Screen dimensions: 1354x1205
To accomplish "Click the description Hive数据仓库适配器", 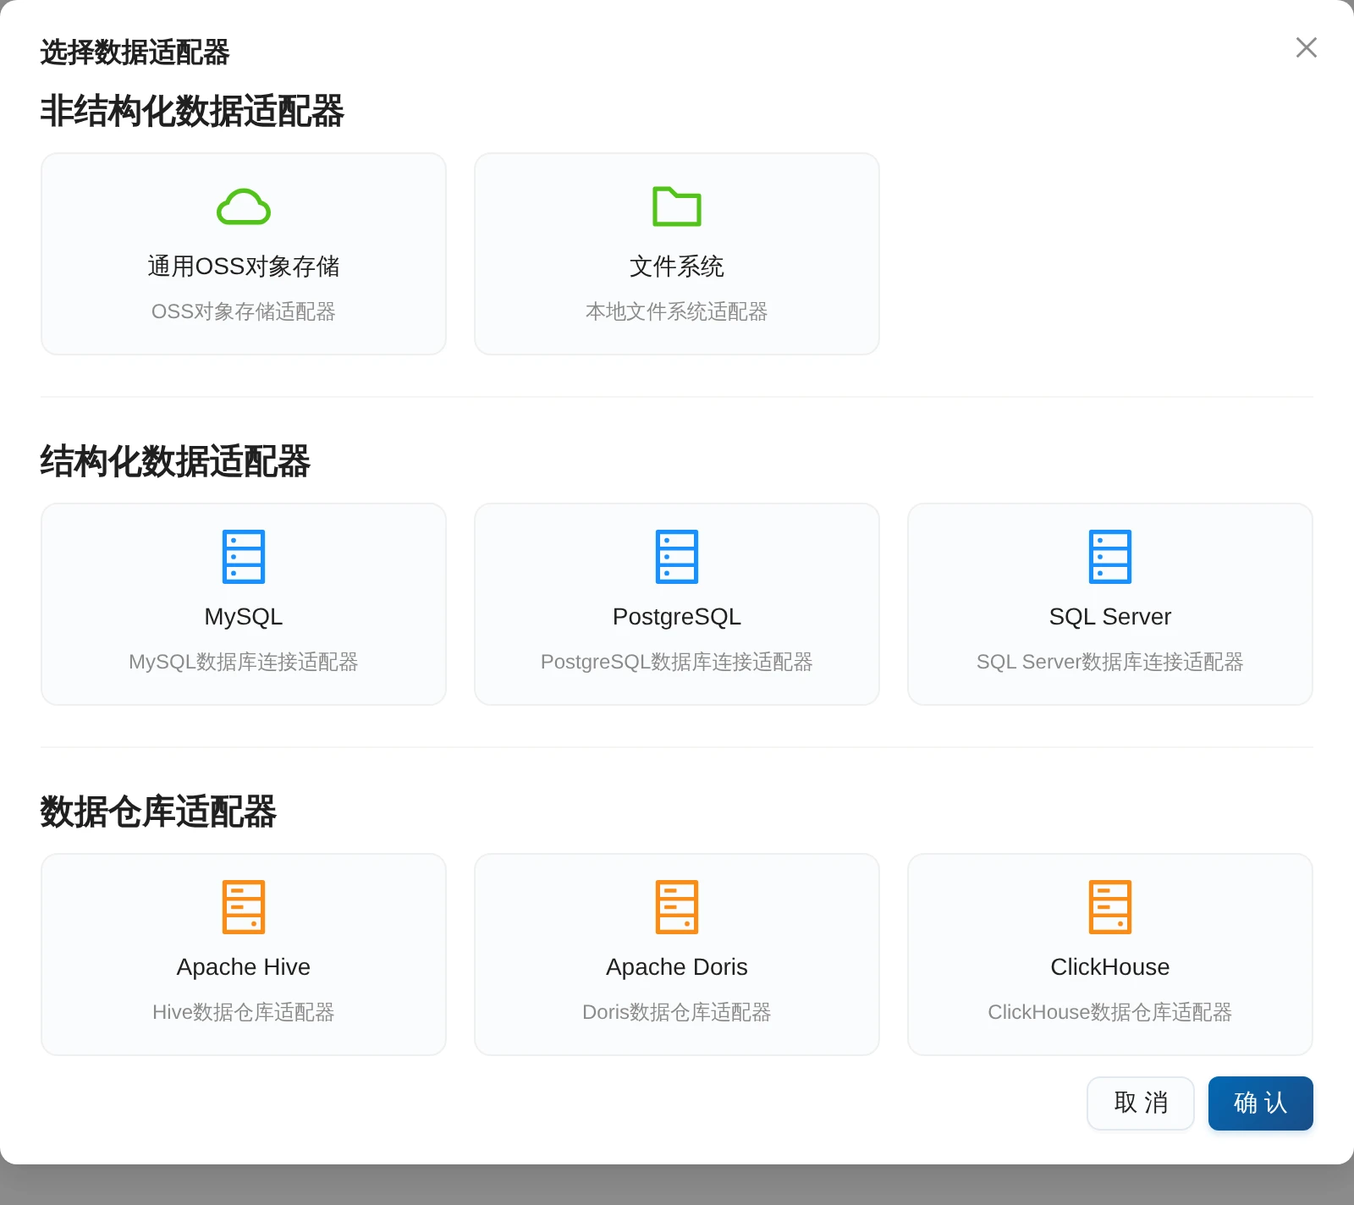I will point(244,1012).
